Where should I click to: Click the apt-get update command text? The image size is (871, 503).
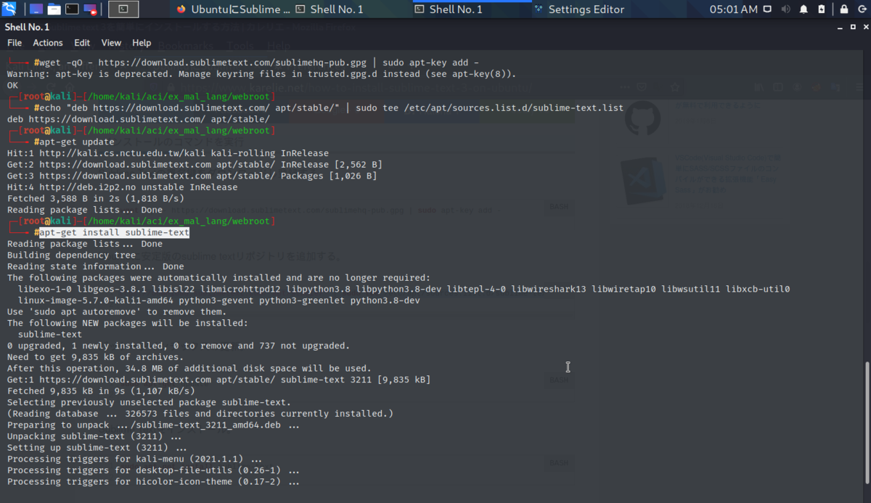[76, 142]
